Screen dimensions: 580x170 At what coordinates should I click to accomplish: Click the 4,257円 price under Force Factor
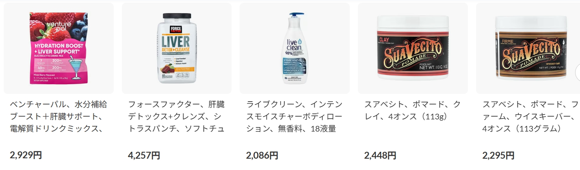[144, 155]
